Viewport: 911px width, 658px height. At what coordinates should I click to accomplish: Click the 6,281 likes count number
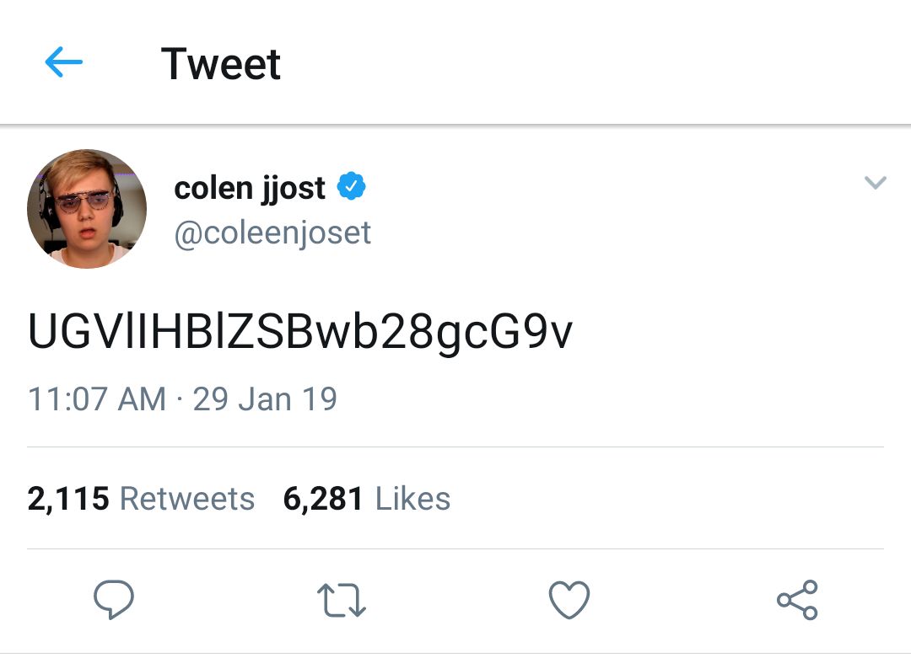pos(323,499)
